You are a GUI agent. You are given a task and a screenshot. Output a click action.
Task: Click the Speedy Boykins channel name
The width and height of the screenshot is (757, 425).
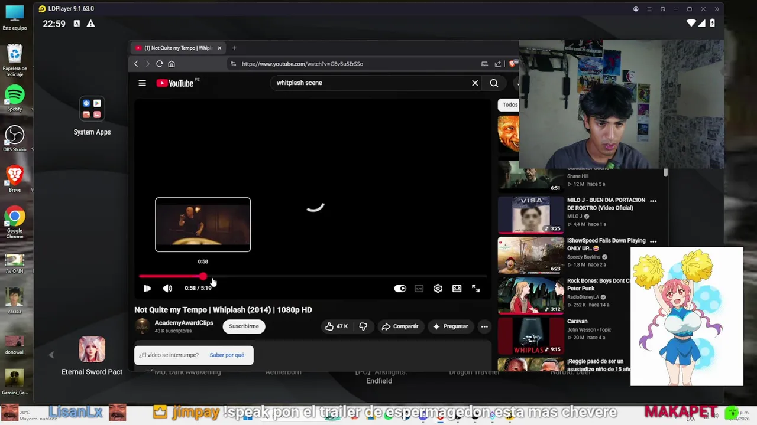tap(584, 257)
